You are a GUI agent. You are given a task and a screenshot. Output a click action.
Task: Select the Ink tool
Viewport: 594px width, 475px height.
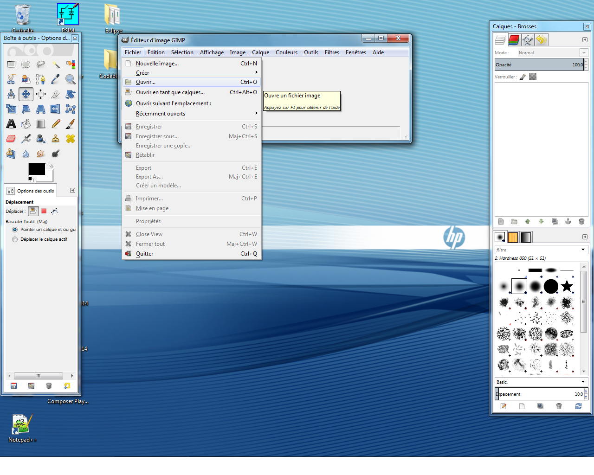41,139
